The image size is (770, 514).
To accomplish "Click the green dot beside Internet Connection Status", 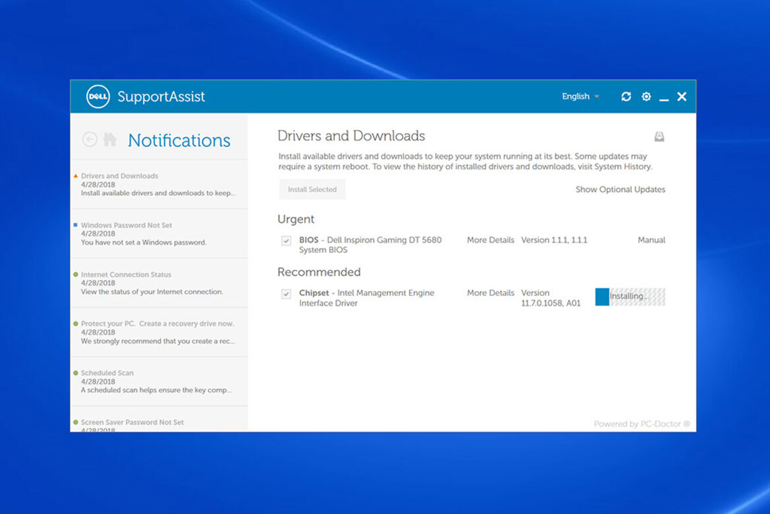I will (76, 274).
